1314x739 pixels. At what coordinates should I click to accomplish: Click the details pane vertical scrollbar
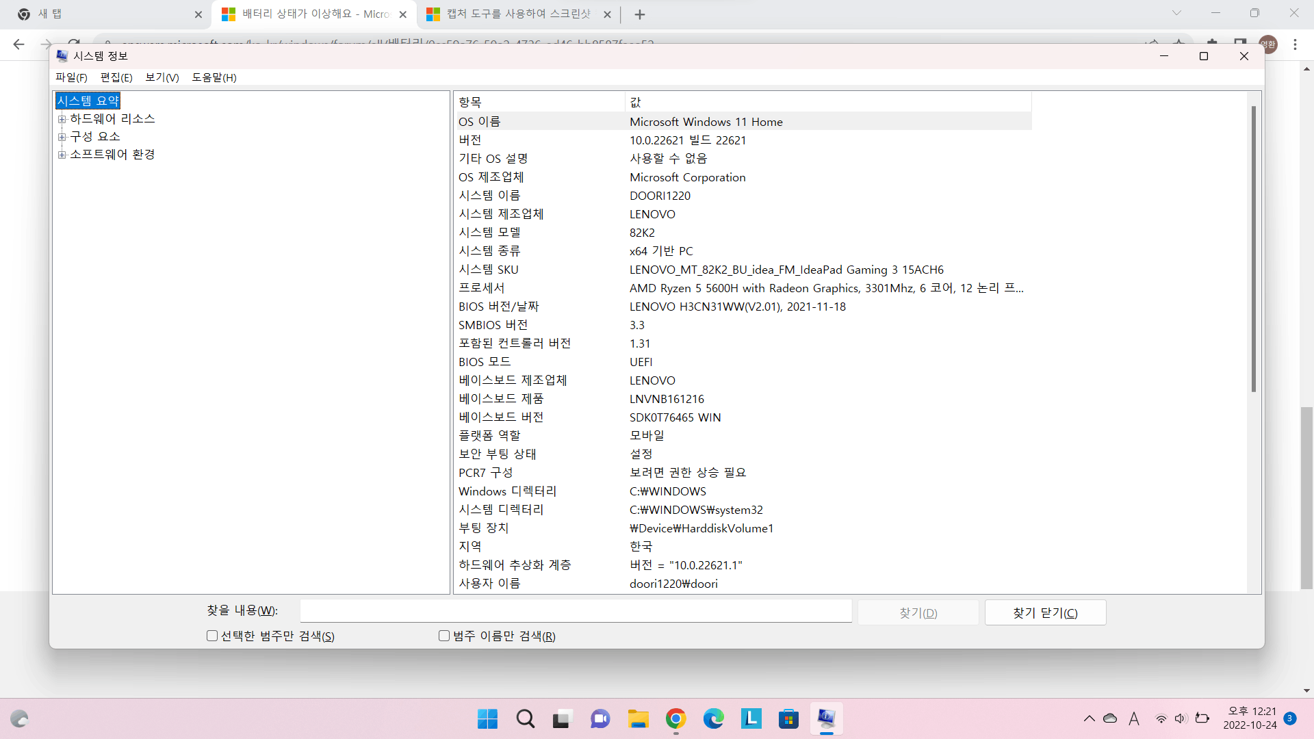(1254, 249)
